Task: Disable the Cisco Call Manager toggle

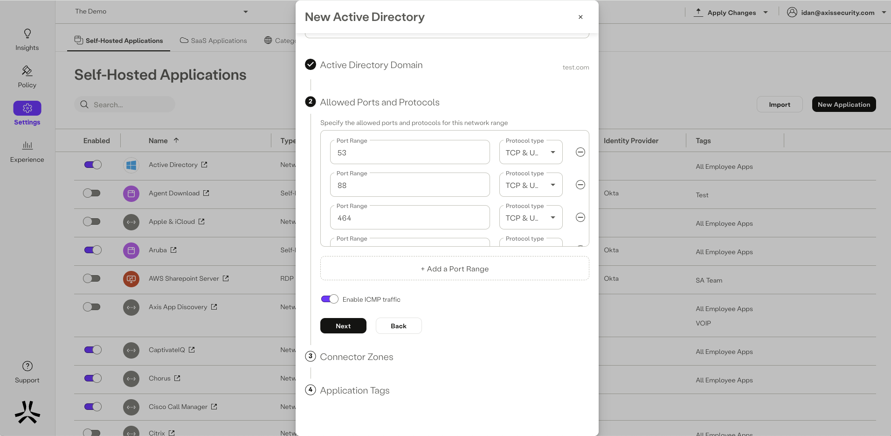Action: [x=93, y=407]
